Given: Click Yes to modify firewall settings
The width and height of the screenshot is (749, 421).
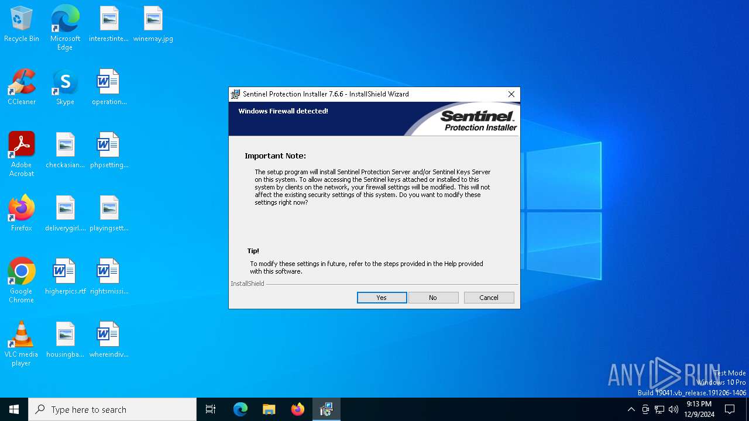Looking at the screenshot, I should [382, 298].
